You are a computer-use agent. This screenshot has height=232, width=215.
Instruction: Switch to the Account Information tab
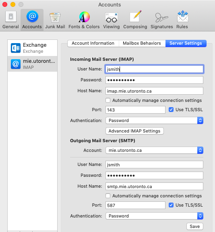pyautogui.click(x=93, y=43)
